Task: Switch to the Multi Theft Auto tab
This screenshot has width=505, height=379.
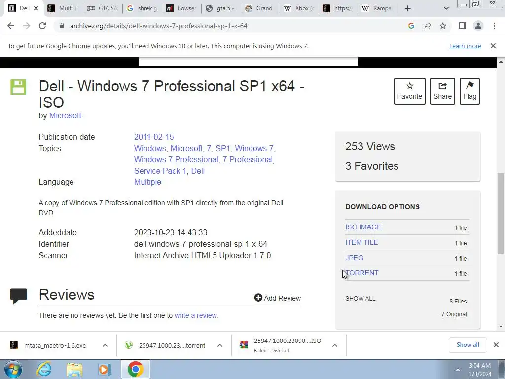Action: pos(63,8)
